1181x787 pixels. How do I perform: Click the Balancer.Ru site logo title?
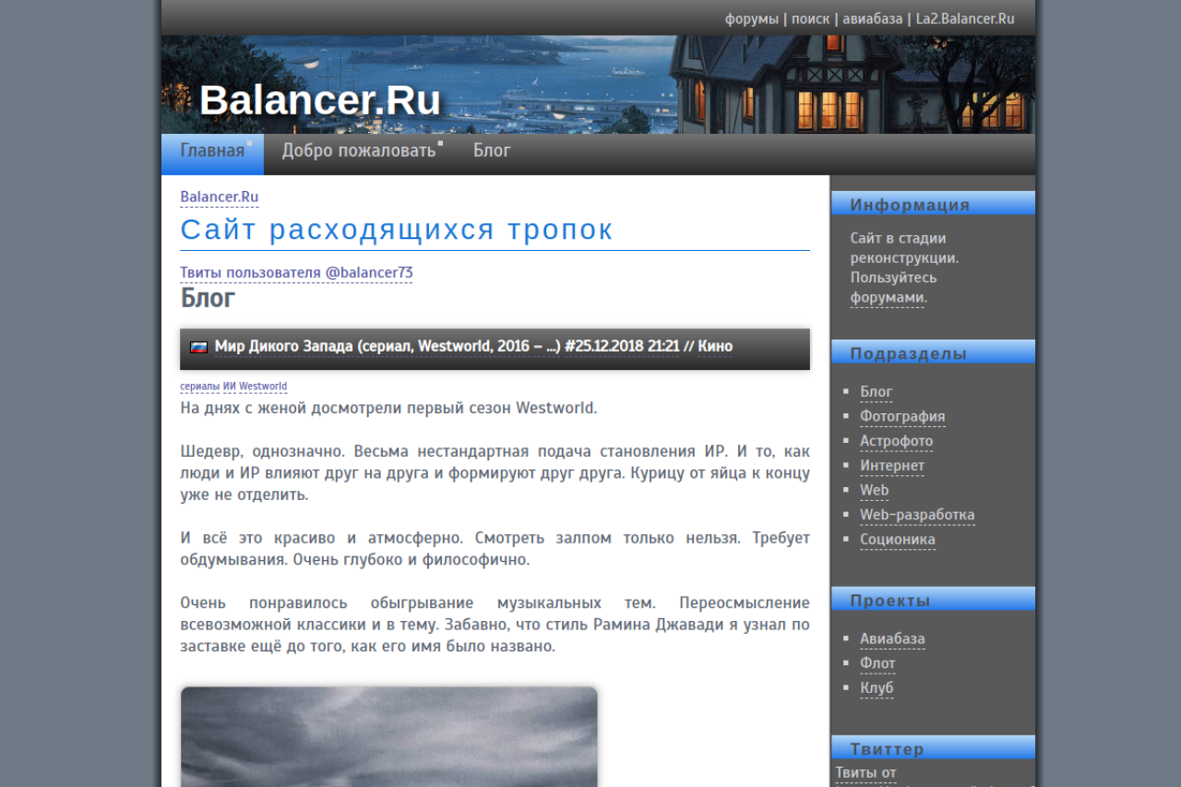pos(320,101)
